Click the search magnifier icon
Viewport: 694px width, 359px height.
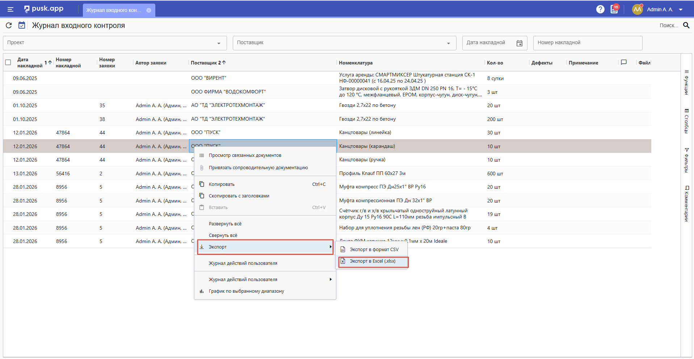686,25
